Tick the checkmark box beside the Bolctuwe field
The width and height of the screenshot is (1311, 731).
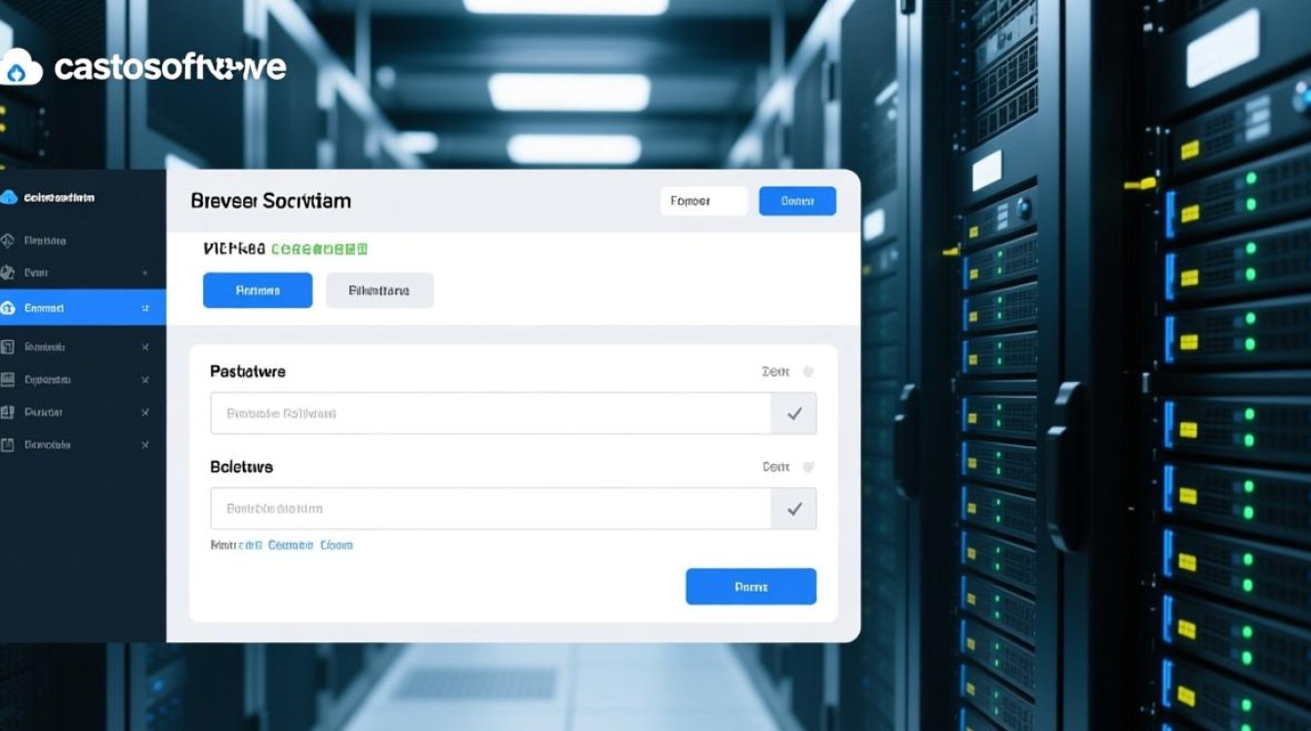794,509
